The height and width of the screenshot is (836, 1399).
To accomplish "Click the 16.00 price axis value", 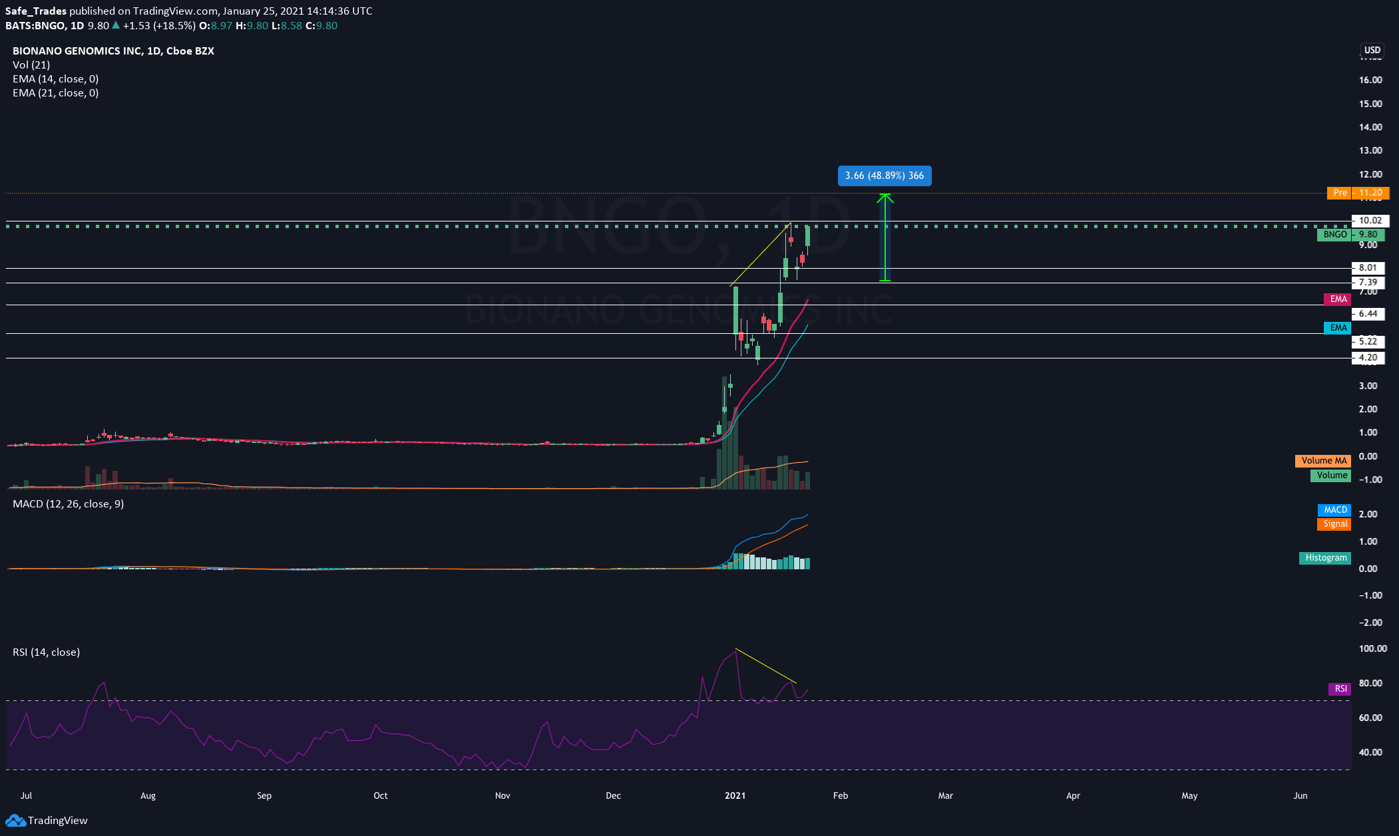I will [x=1370, y=80].
